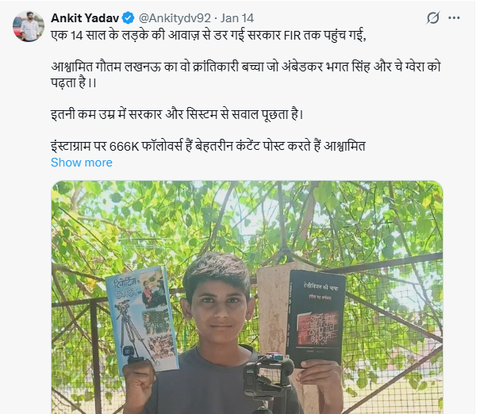Open the attached photo of the boy
480x414 pixels.
pyautogui.click(x=247, y=297)
